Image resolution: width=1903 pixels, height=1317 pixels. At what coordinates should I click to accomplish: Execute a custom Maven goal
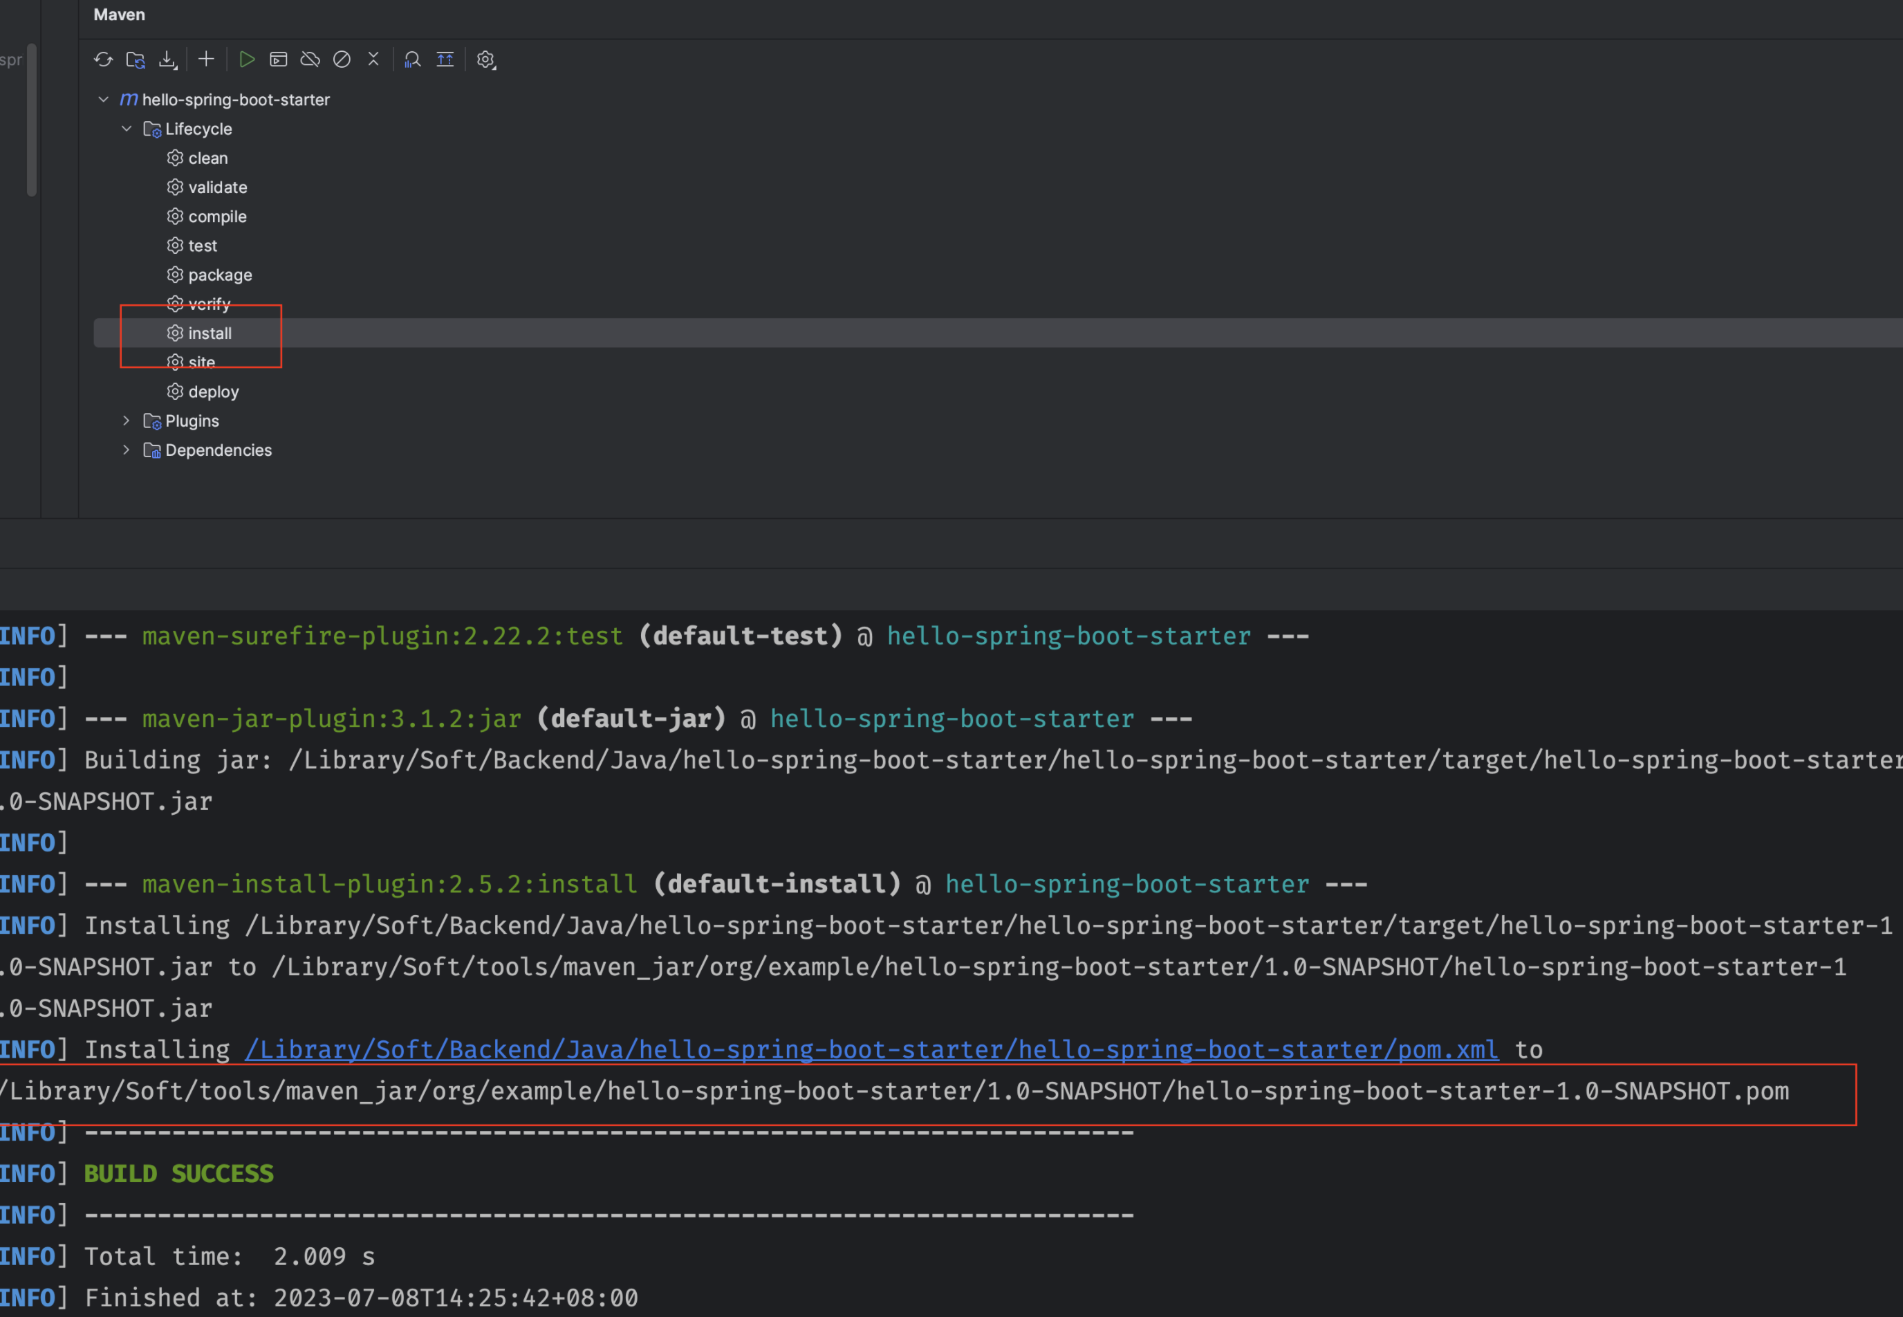pos(278,59)
